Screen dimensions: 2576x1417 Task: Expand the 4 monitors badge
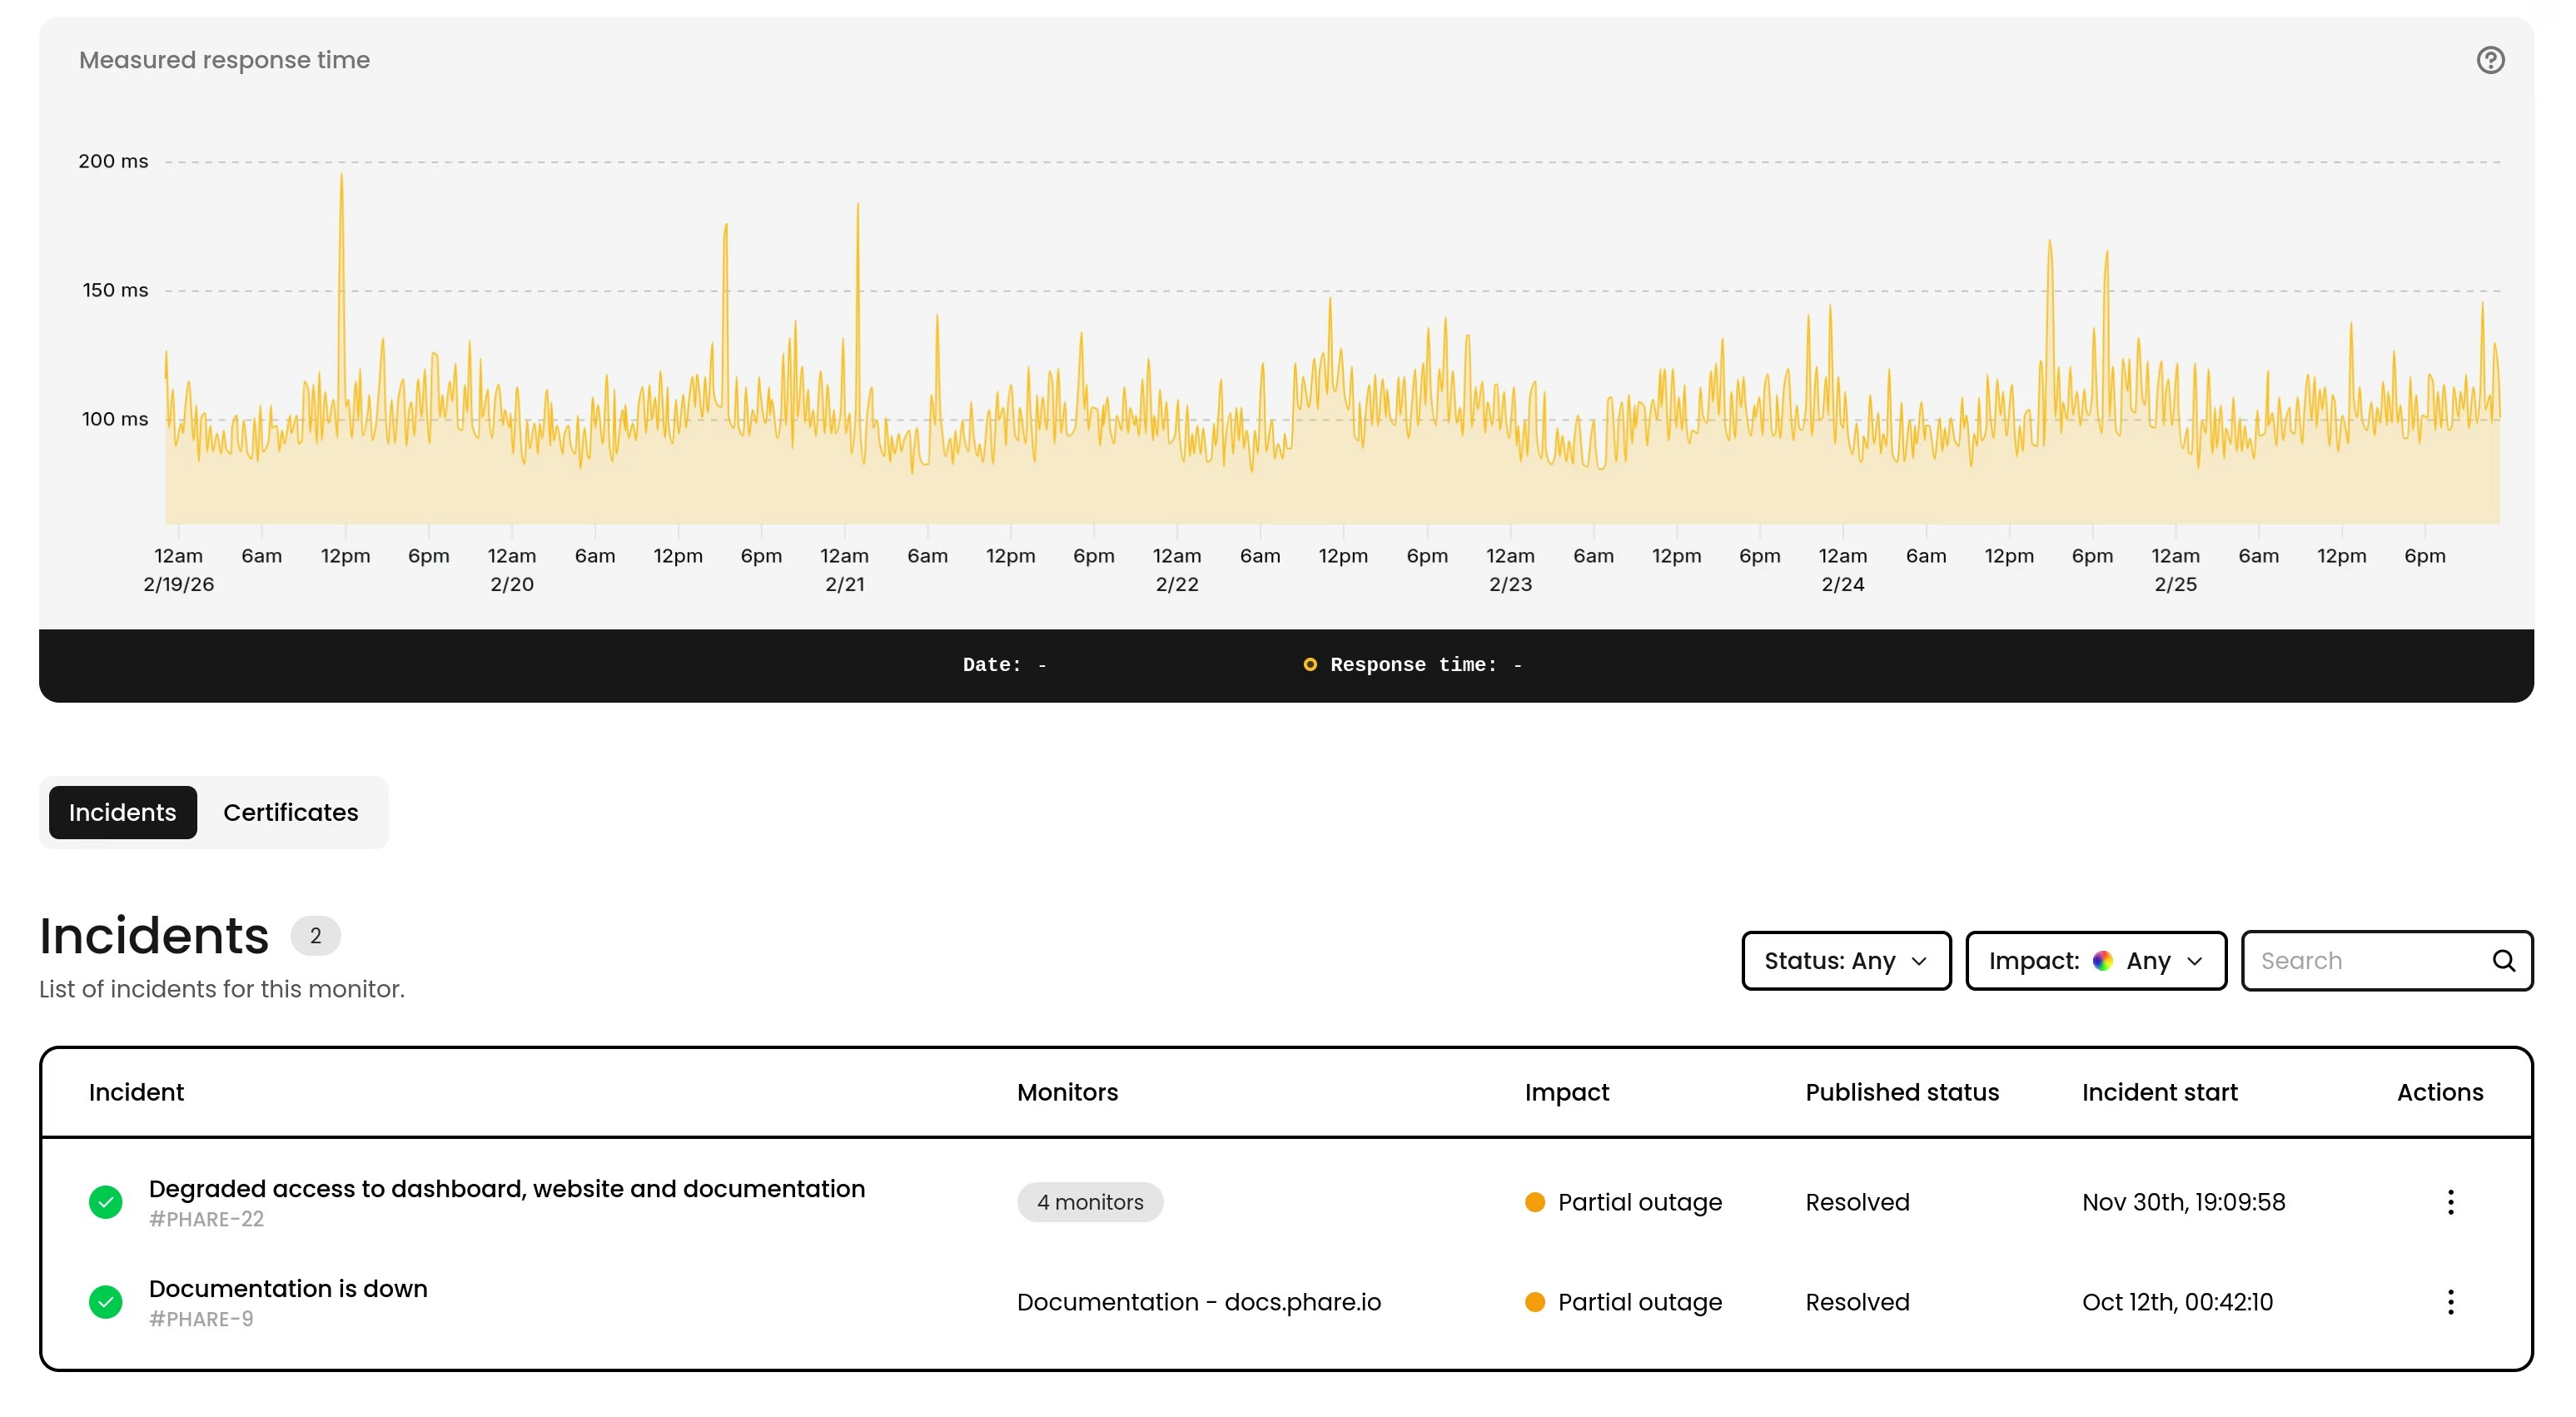1090,1202
